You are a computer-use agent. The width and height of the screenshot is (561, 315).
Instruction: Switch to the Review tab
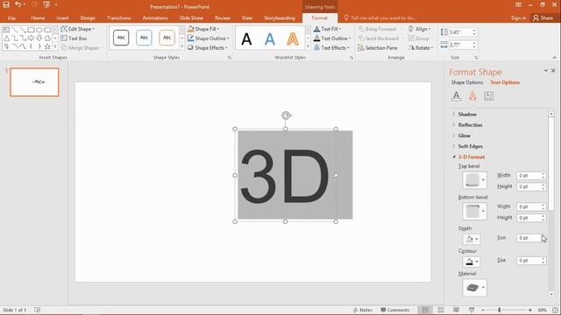[x=222, y=17]
